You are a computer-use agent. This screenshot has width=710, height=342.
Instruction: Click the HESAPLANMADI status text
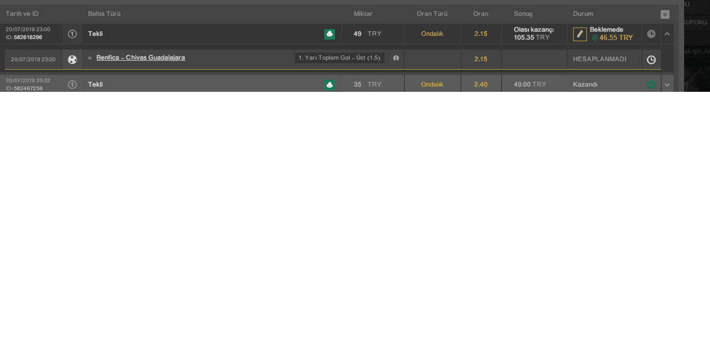600,59
